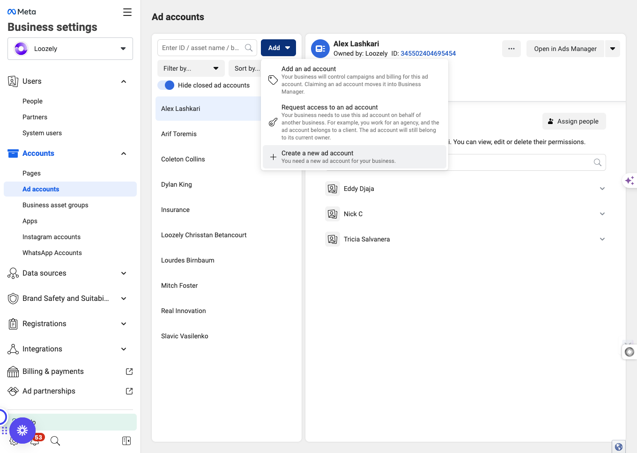The height and width of the screenshot is (453, 637).
Task: Click Open in Ads Manager button
Action: click(565, 49)
